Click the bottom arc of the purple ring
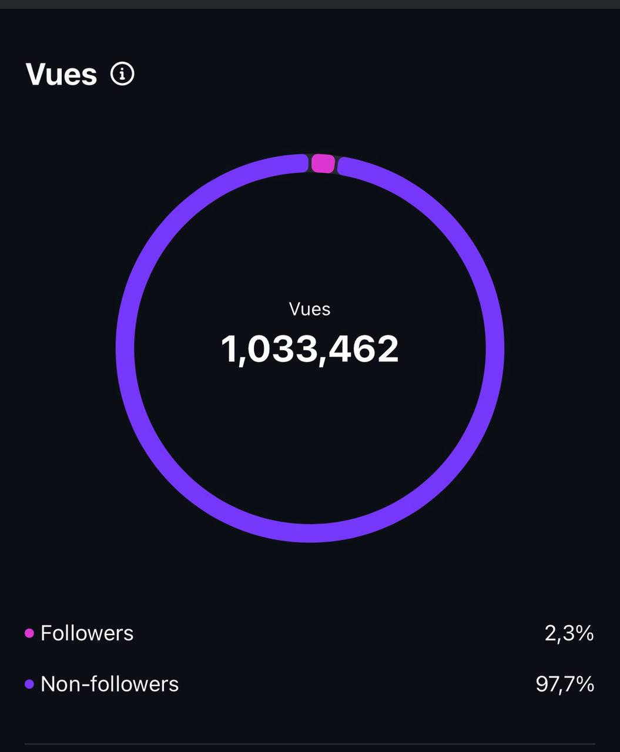Screen dimensions: 620x752 (x=310, y=532)
